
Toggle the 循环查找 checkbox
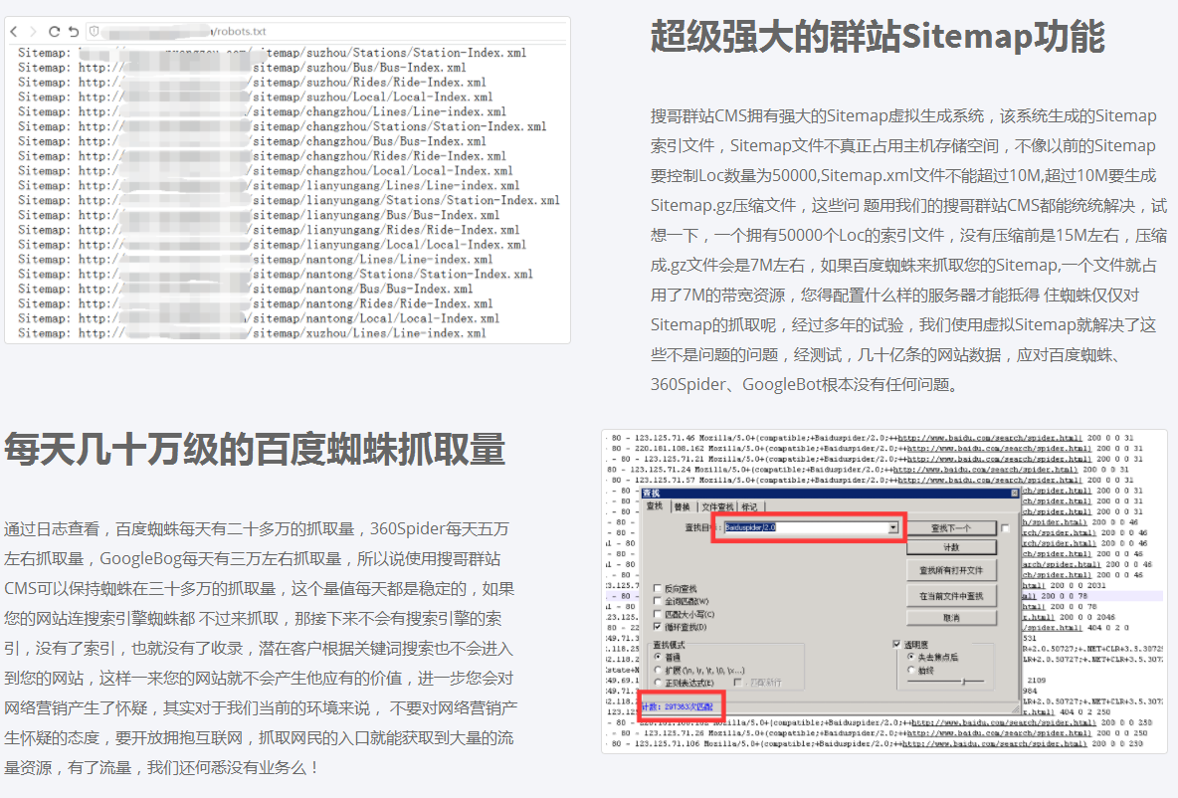(x=658, y=627)
